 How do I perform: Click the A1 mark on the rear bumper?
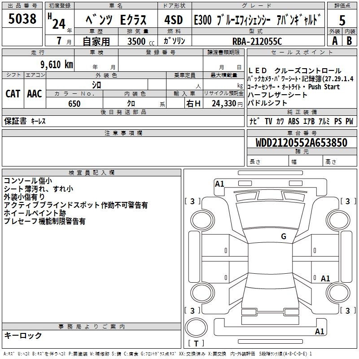[x=320, y=331]
